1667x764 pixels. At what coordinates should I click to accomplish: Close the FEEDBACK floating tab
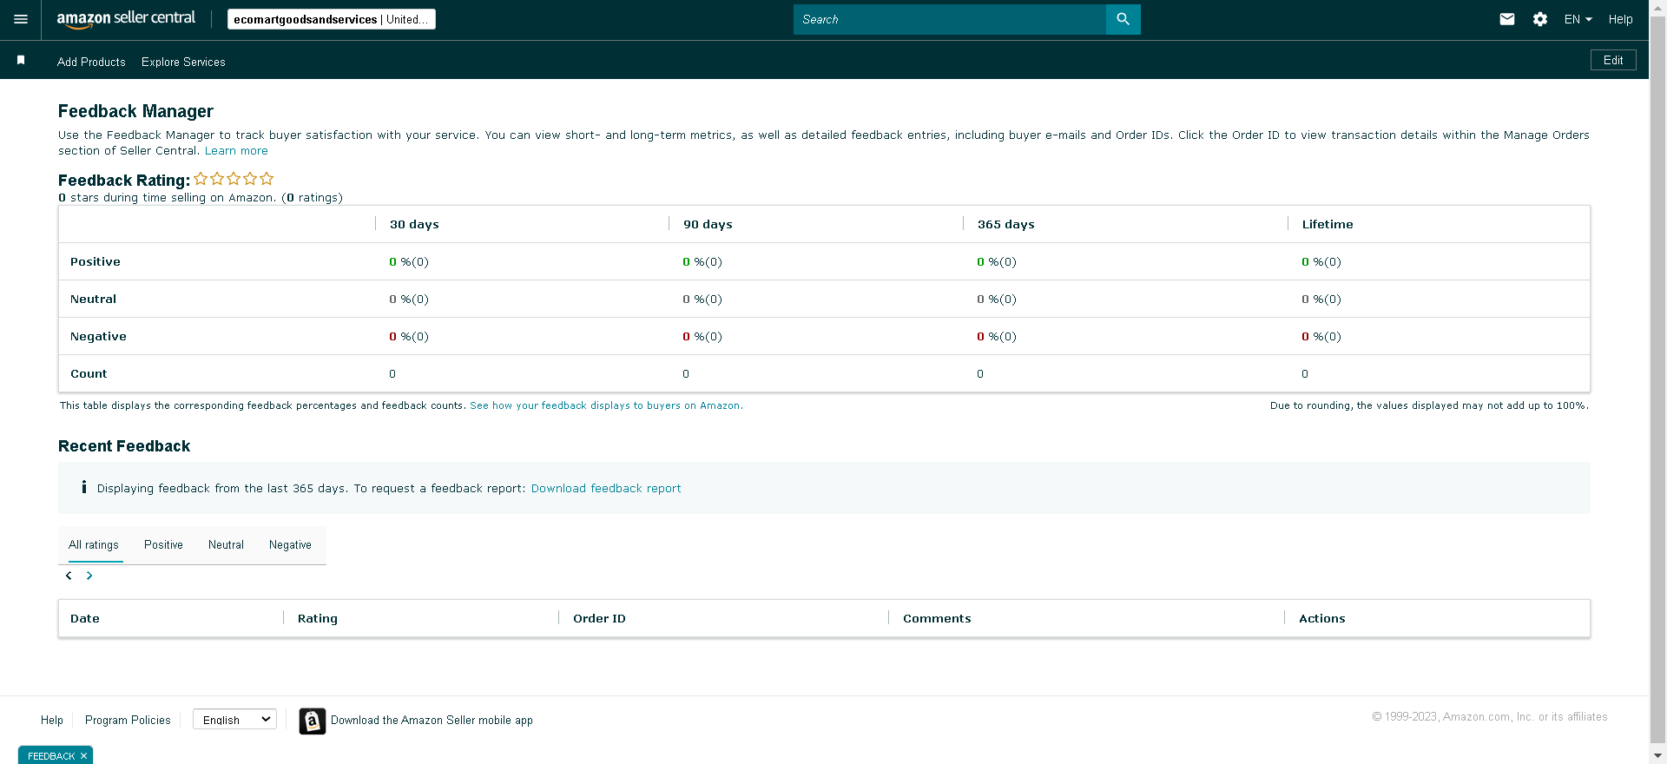click(x=83, y=756)
